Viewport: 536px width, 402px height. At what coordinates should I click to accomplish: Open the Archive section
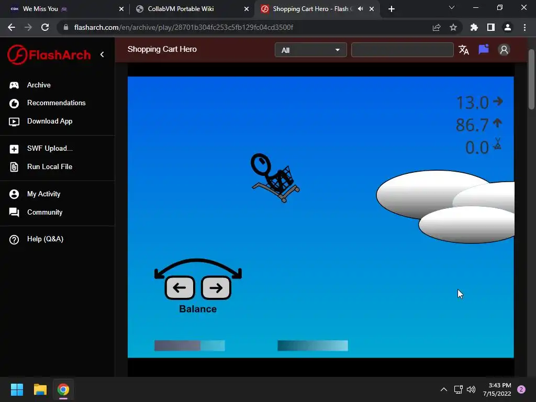39,85
